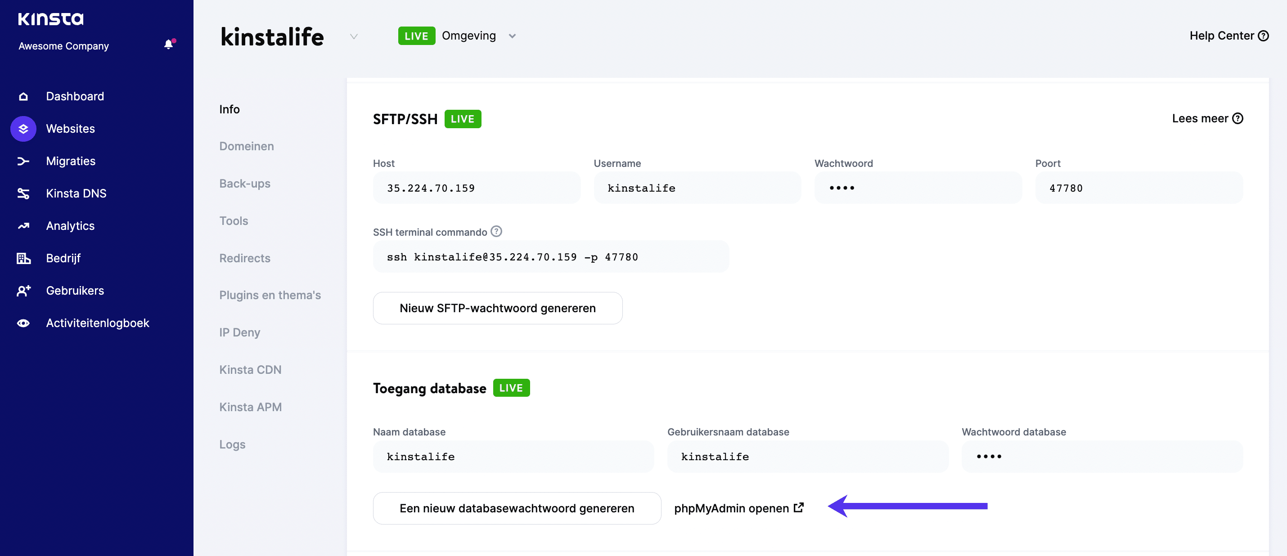
Task: Open Analytics page
Action: [70, 226]
